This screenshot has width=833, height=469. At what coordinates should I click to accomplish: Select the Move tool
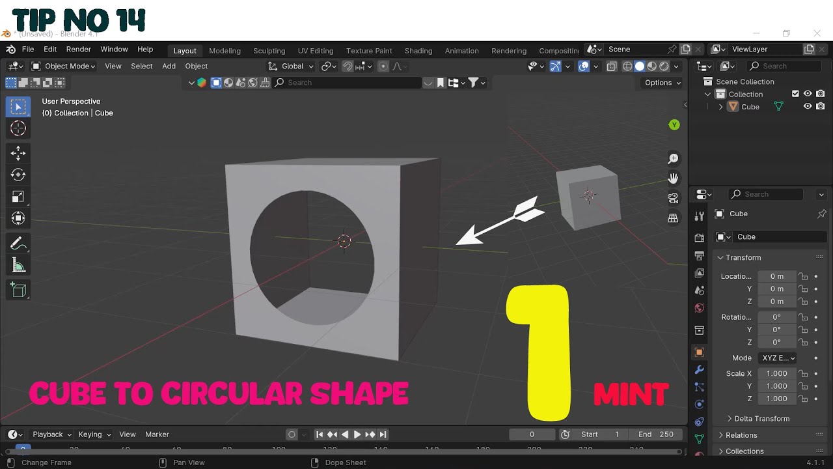point(18,153)
